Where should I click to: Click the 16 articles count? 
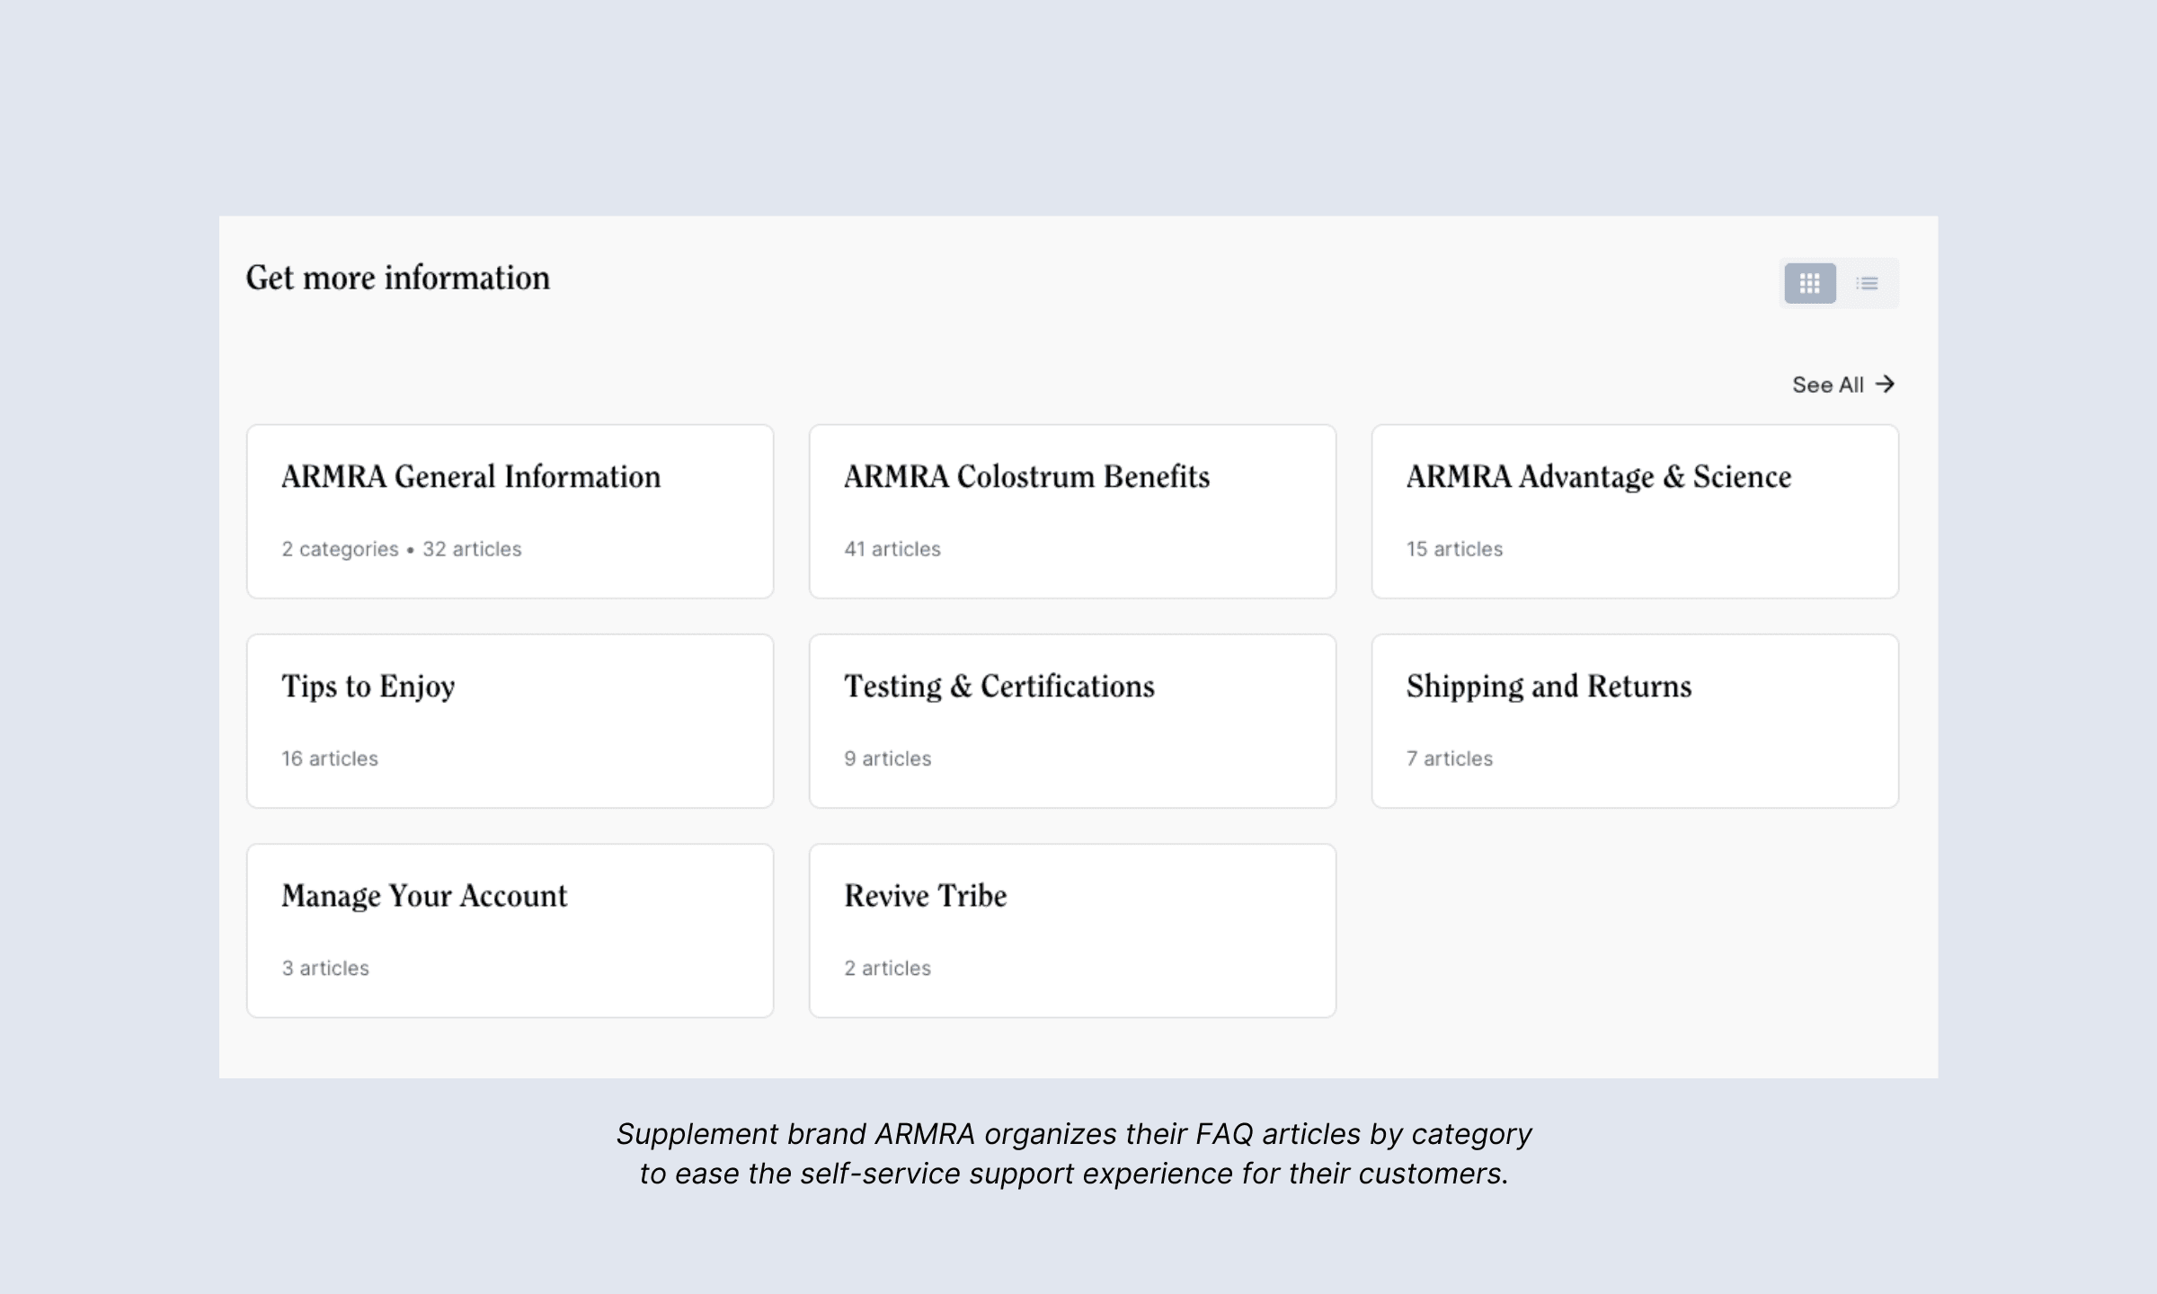(330, 758)
